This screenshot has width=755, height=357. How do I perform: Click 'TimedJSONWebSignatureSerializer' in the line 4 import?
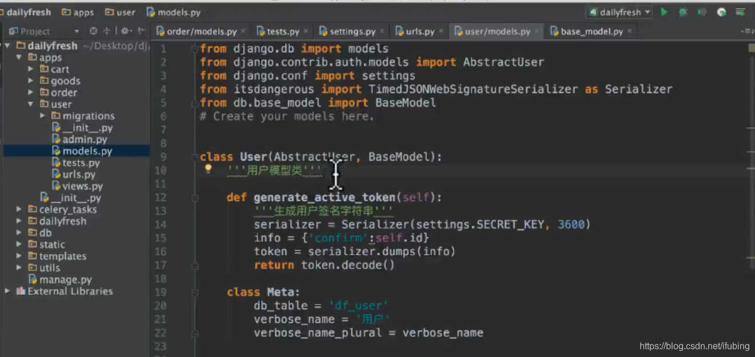[x=473, y=89]
